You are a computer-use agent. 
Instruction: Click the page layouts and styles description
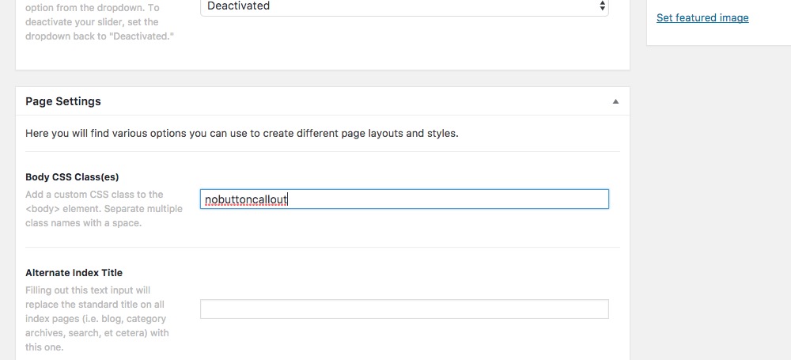pos(241,134)
